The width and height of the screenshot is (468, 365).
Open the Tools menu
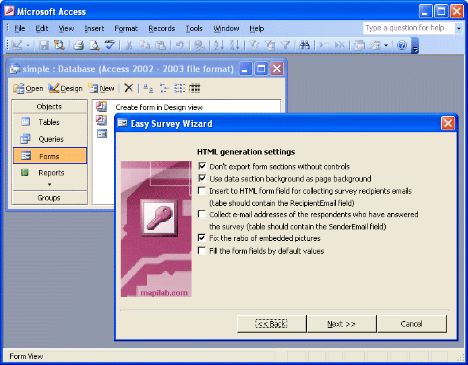coord(194,28)
